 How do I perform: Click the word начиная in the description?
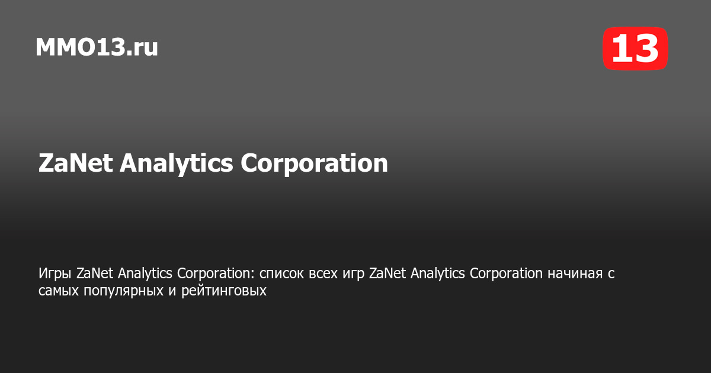point(573,275)
